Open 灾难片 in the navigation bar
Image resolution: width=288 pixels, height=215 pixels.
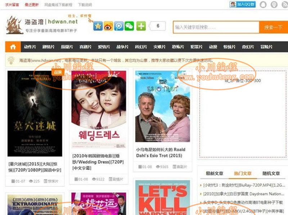pos(159,47)
